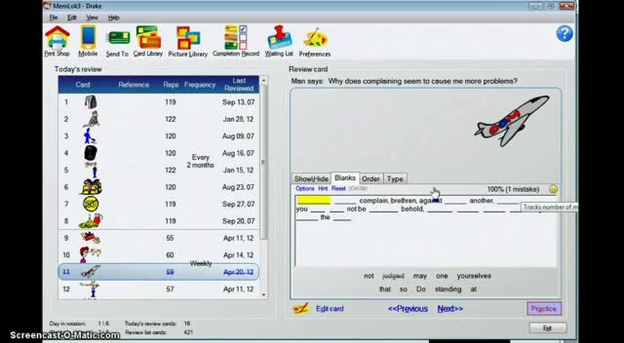Image resolution: width=624 pixels, height=343 pixels.
Task: Select card 2 thumbnail image
Action: (x=91, y=119)
